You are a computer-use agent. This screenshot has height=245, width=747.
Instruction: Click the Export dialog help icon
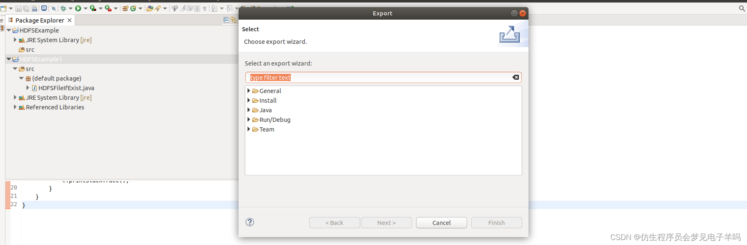coord(250,222)
